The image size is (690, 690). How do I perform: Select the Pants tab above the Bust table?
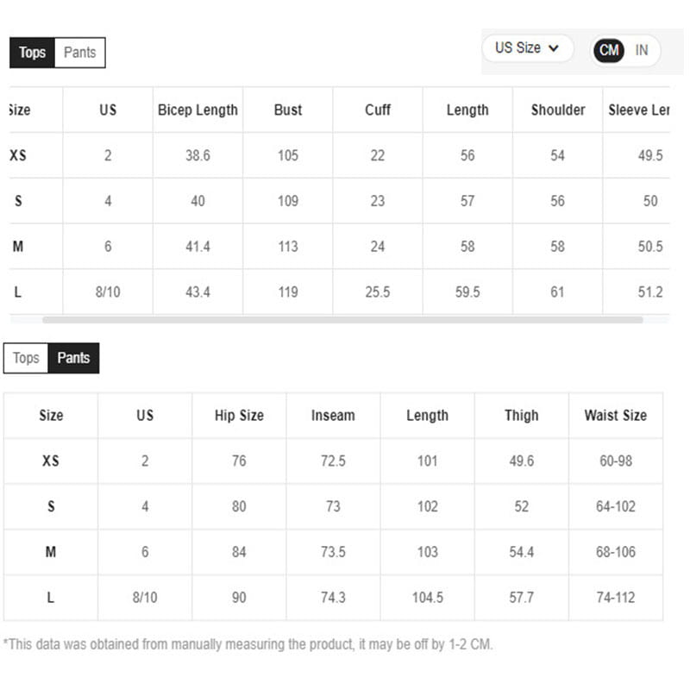pyautogui.click(x=80, y=53)
